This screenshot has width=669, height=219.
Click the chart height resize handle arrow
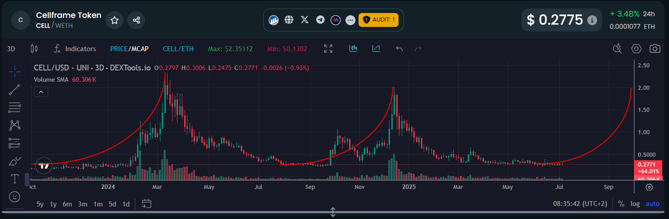click(x=333, y=212)
